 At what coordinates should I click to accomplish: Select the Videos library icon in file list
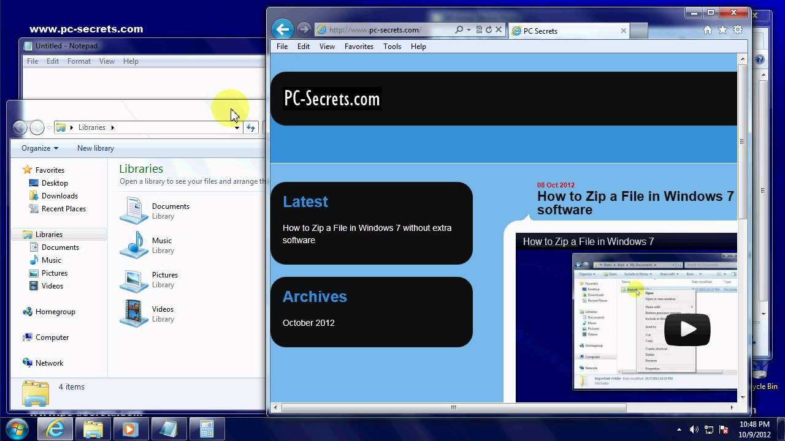133,314
